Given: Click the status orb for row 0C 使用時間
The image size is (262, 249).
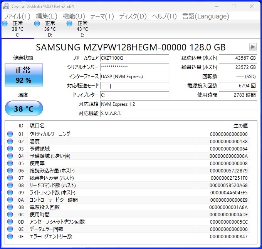Looking at the screenshot, I should [x=10, y=214].
